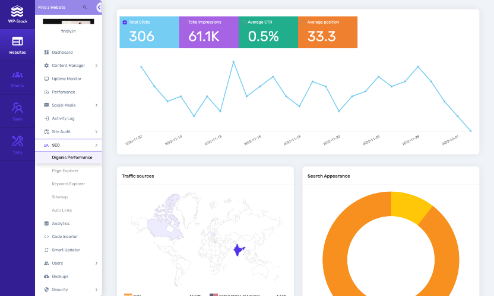Screen dimensions: 494x296
Task: Click the Activity Log icon
Action: [46, 118]
